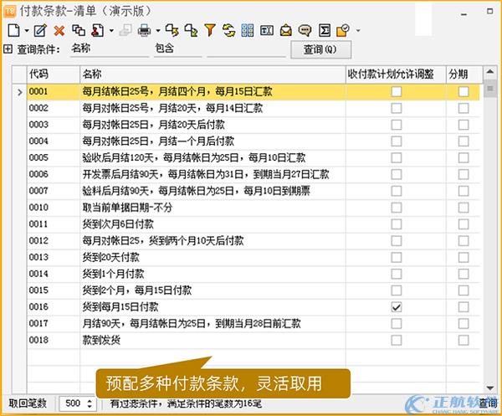Click the Sigma sum icon
Image resolution: width=502 pixels, height=416 pixels.
tap(325, 31)
